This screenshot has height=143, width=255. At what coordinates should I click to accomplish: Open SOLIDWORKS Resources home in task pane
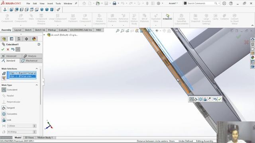click(x=252, y=40)
